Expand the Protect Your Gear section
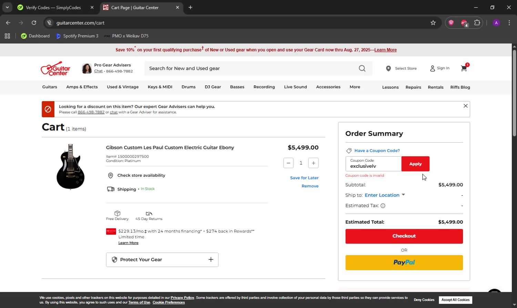The image size is (517, 308). (211, 260)
